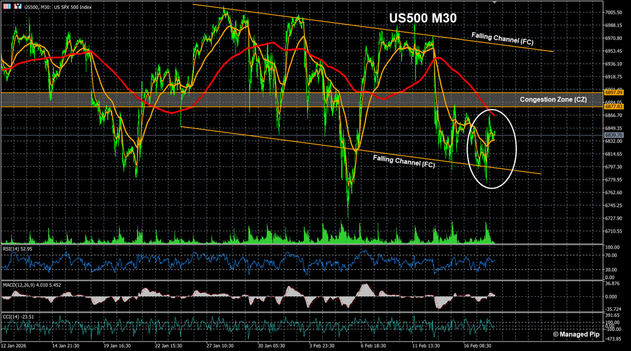Click the 27 Jan 10:30 time label

pos(220,346)
